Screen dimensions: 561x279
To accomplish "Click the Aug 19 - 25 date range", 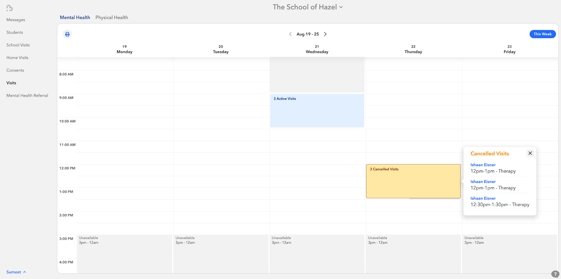I will pos(307,34).
